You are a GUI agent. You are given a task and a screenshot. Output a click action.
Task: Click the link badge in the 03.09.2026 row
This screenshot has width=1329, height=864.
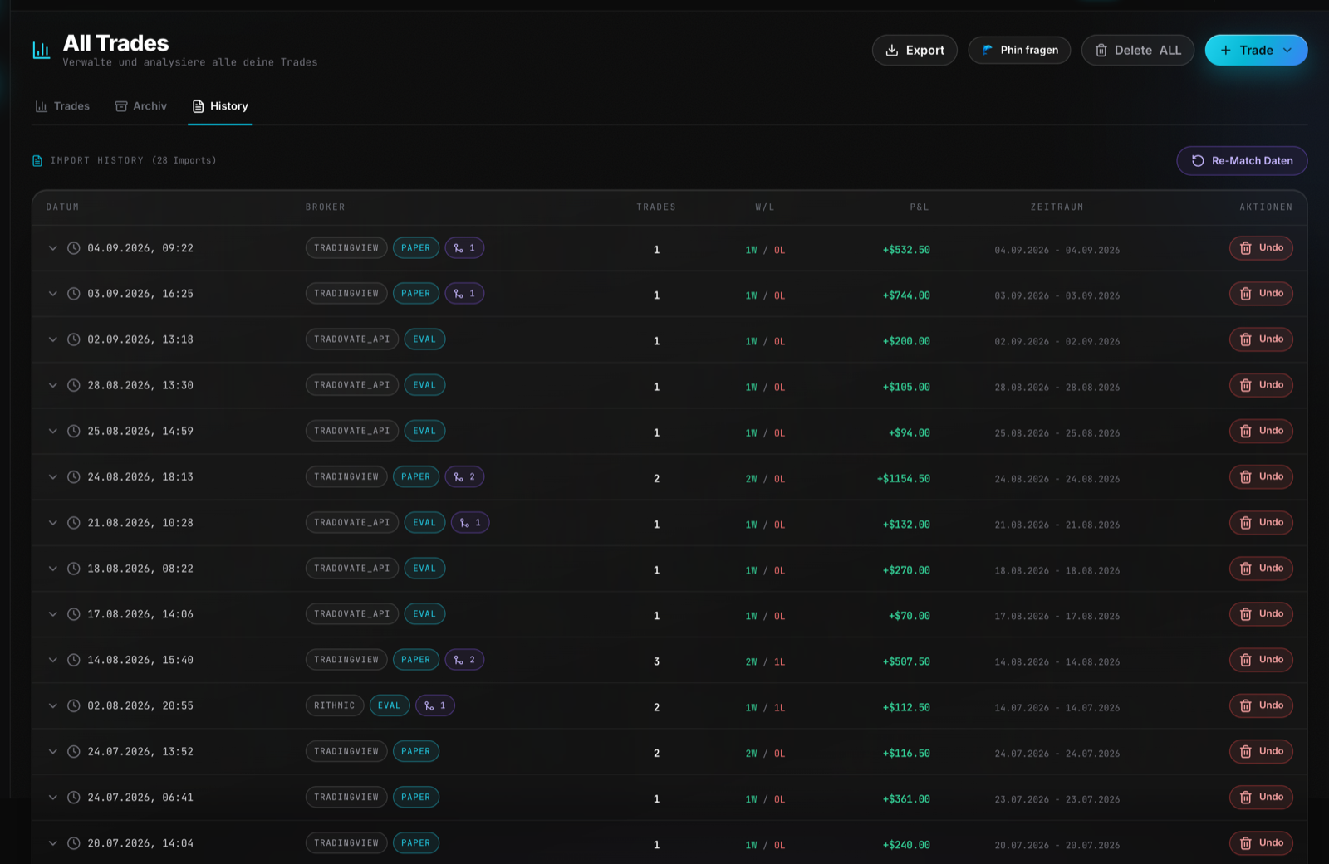464,294
